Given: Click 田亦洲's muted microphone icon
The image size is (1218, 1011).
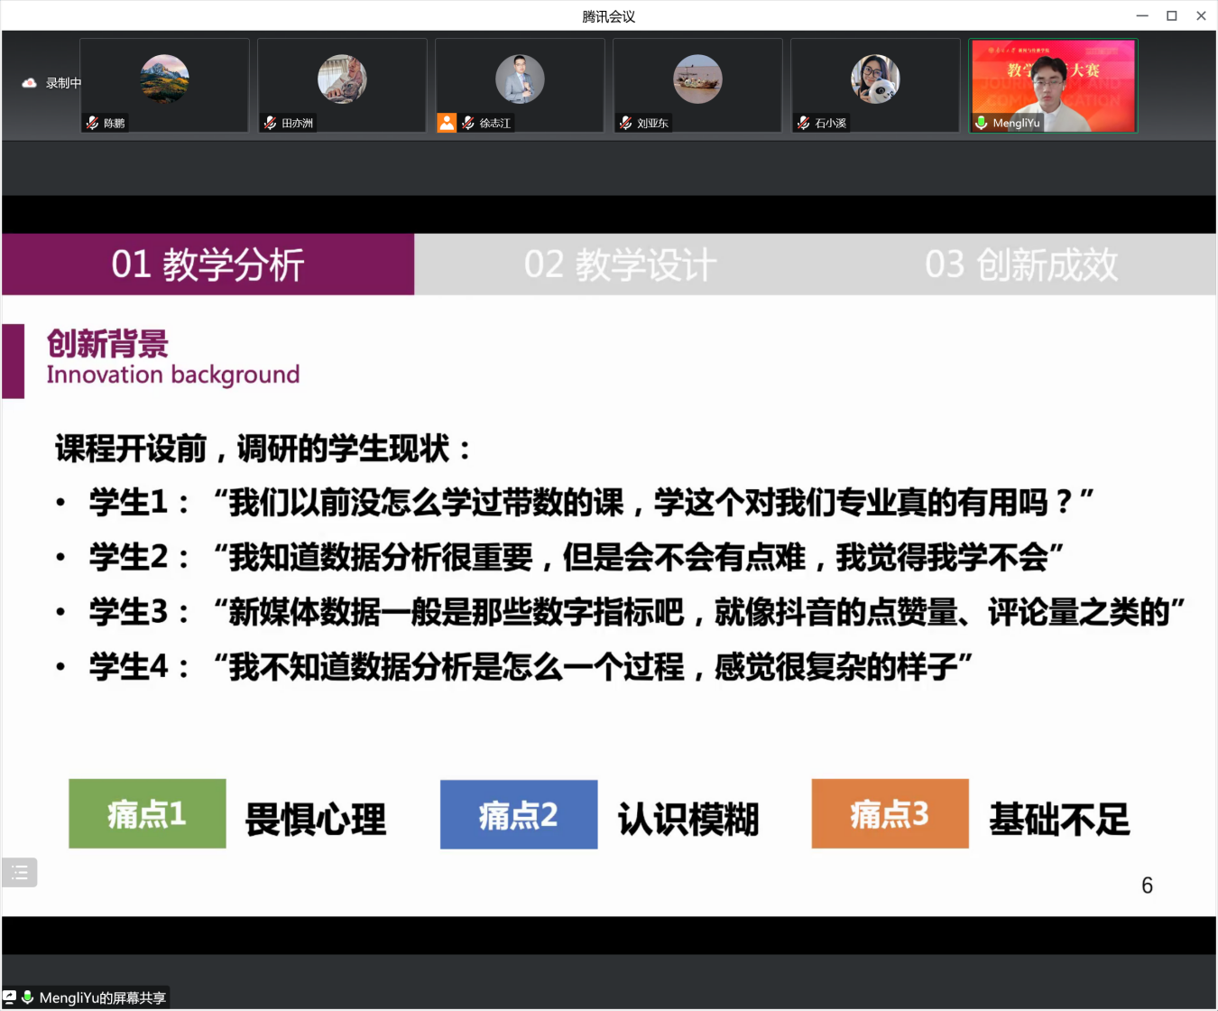Looking at the screenshot, I should (270, 123).
